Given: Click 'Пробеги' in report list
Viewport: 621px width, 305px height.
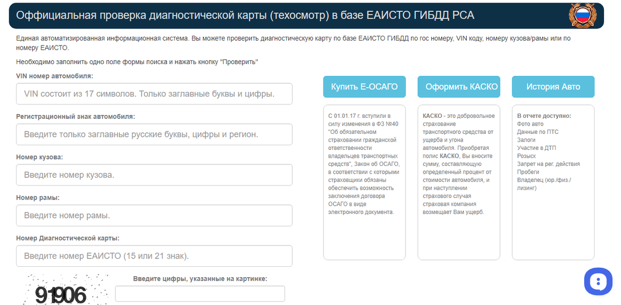Looking at the screenshot, I should point(528,172).
